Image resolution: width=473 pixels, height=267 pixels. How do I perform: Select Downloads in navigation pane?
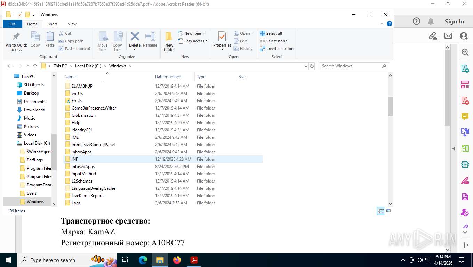pos(34,110)
